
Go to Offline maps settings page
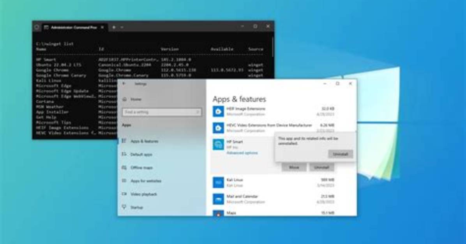141,167
